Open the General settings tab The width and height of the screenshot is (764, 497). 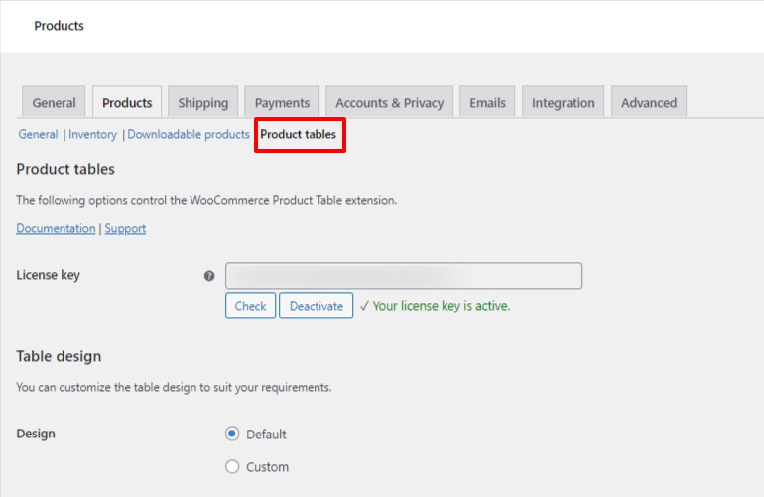[x=54, y=103]
